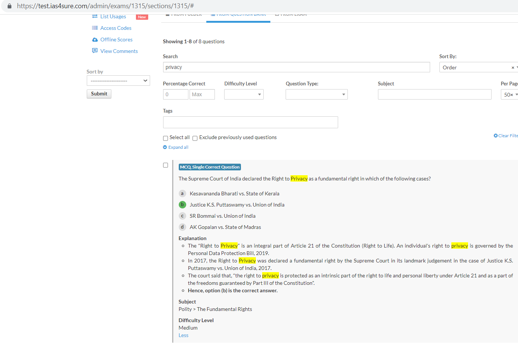Open the Question Type dropdown

(x=316, y=94)
